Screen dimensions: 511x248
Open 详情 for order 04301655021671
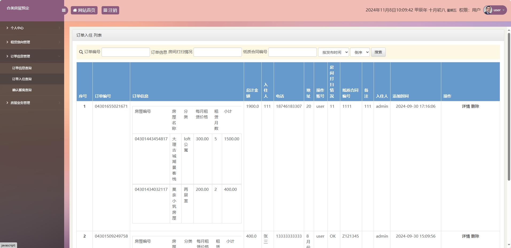click(x=466, y=106)
